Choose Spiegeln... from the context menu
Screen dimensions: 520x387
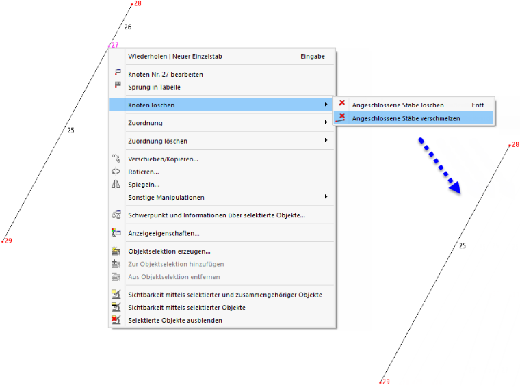(222, 185)
